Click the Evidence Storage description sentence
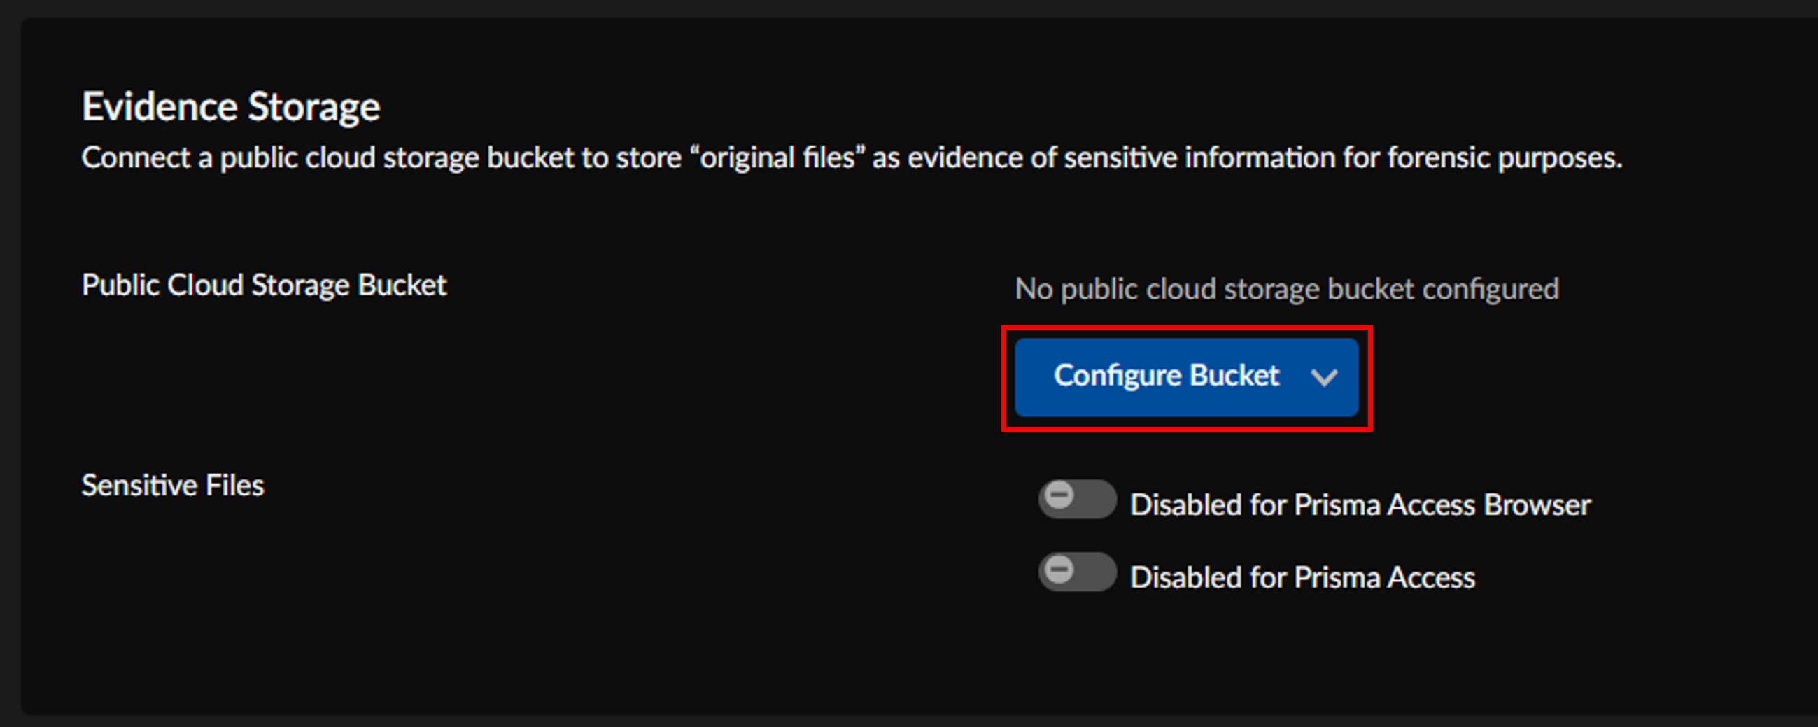Image resolution: width=1818 pixels, height=727 pixels. [x=851, y=157]
